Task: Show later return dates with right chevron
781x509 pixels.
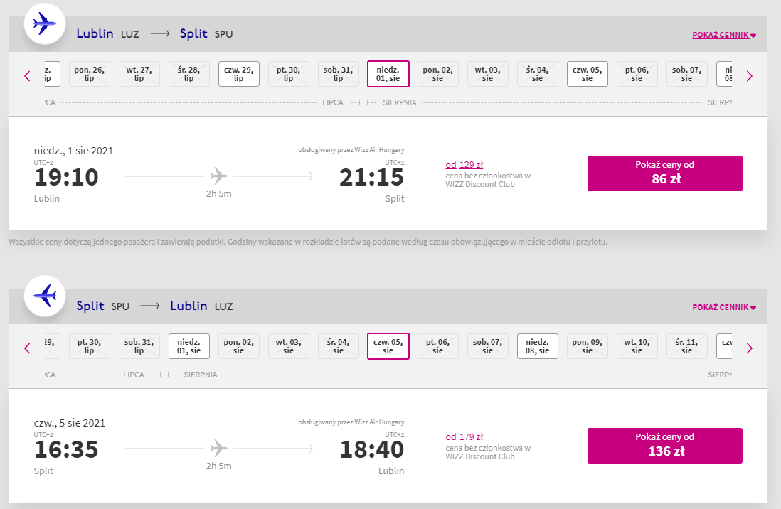Action: click(749, 348)
